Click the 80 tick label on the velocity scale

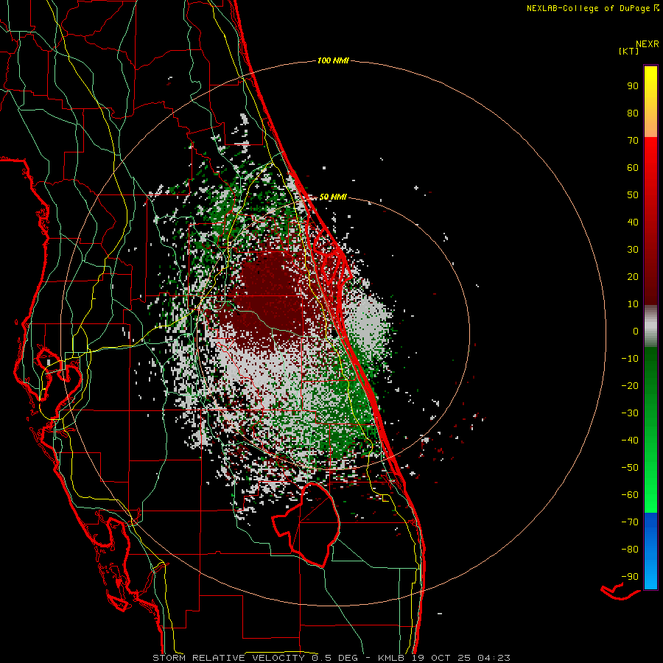coord(633,113)
